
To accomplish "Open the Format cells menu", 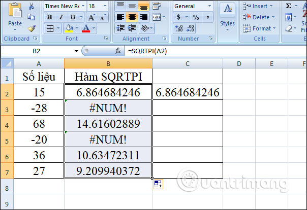I will coord(259,28).
